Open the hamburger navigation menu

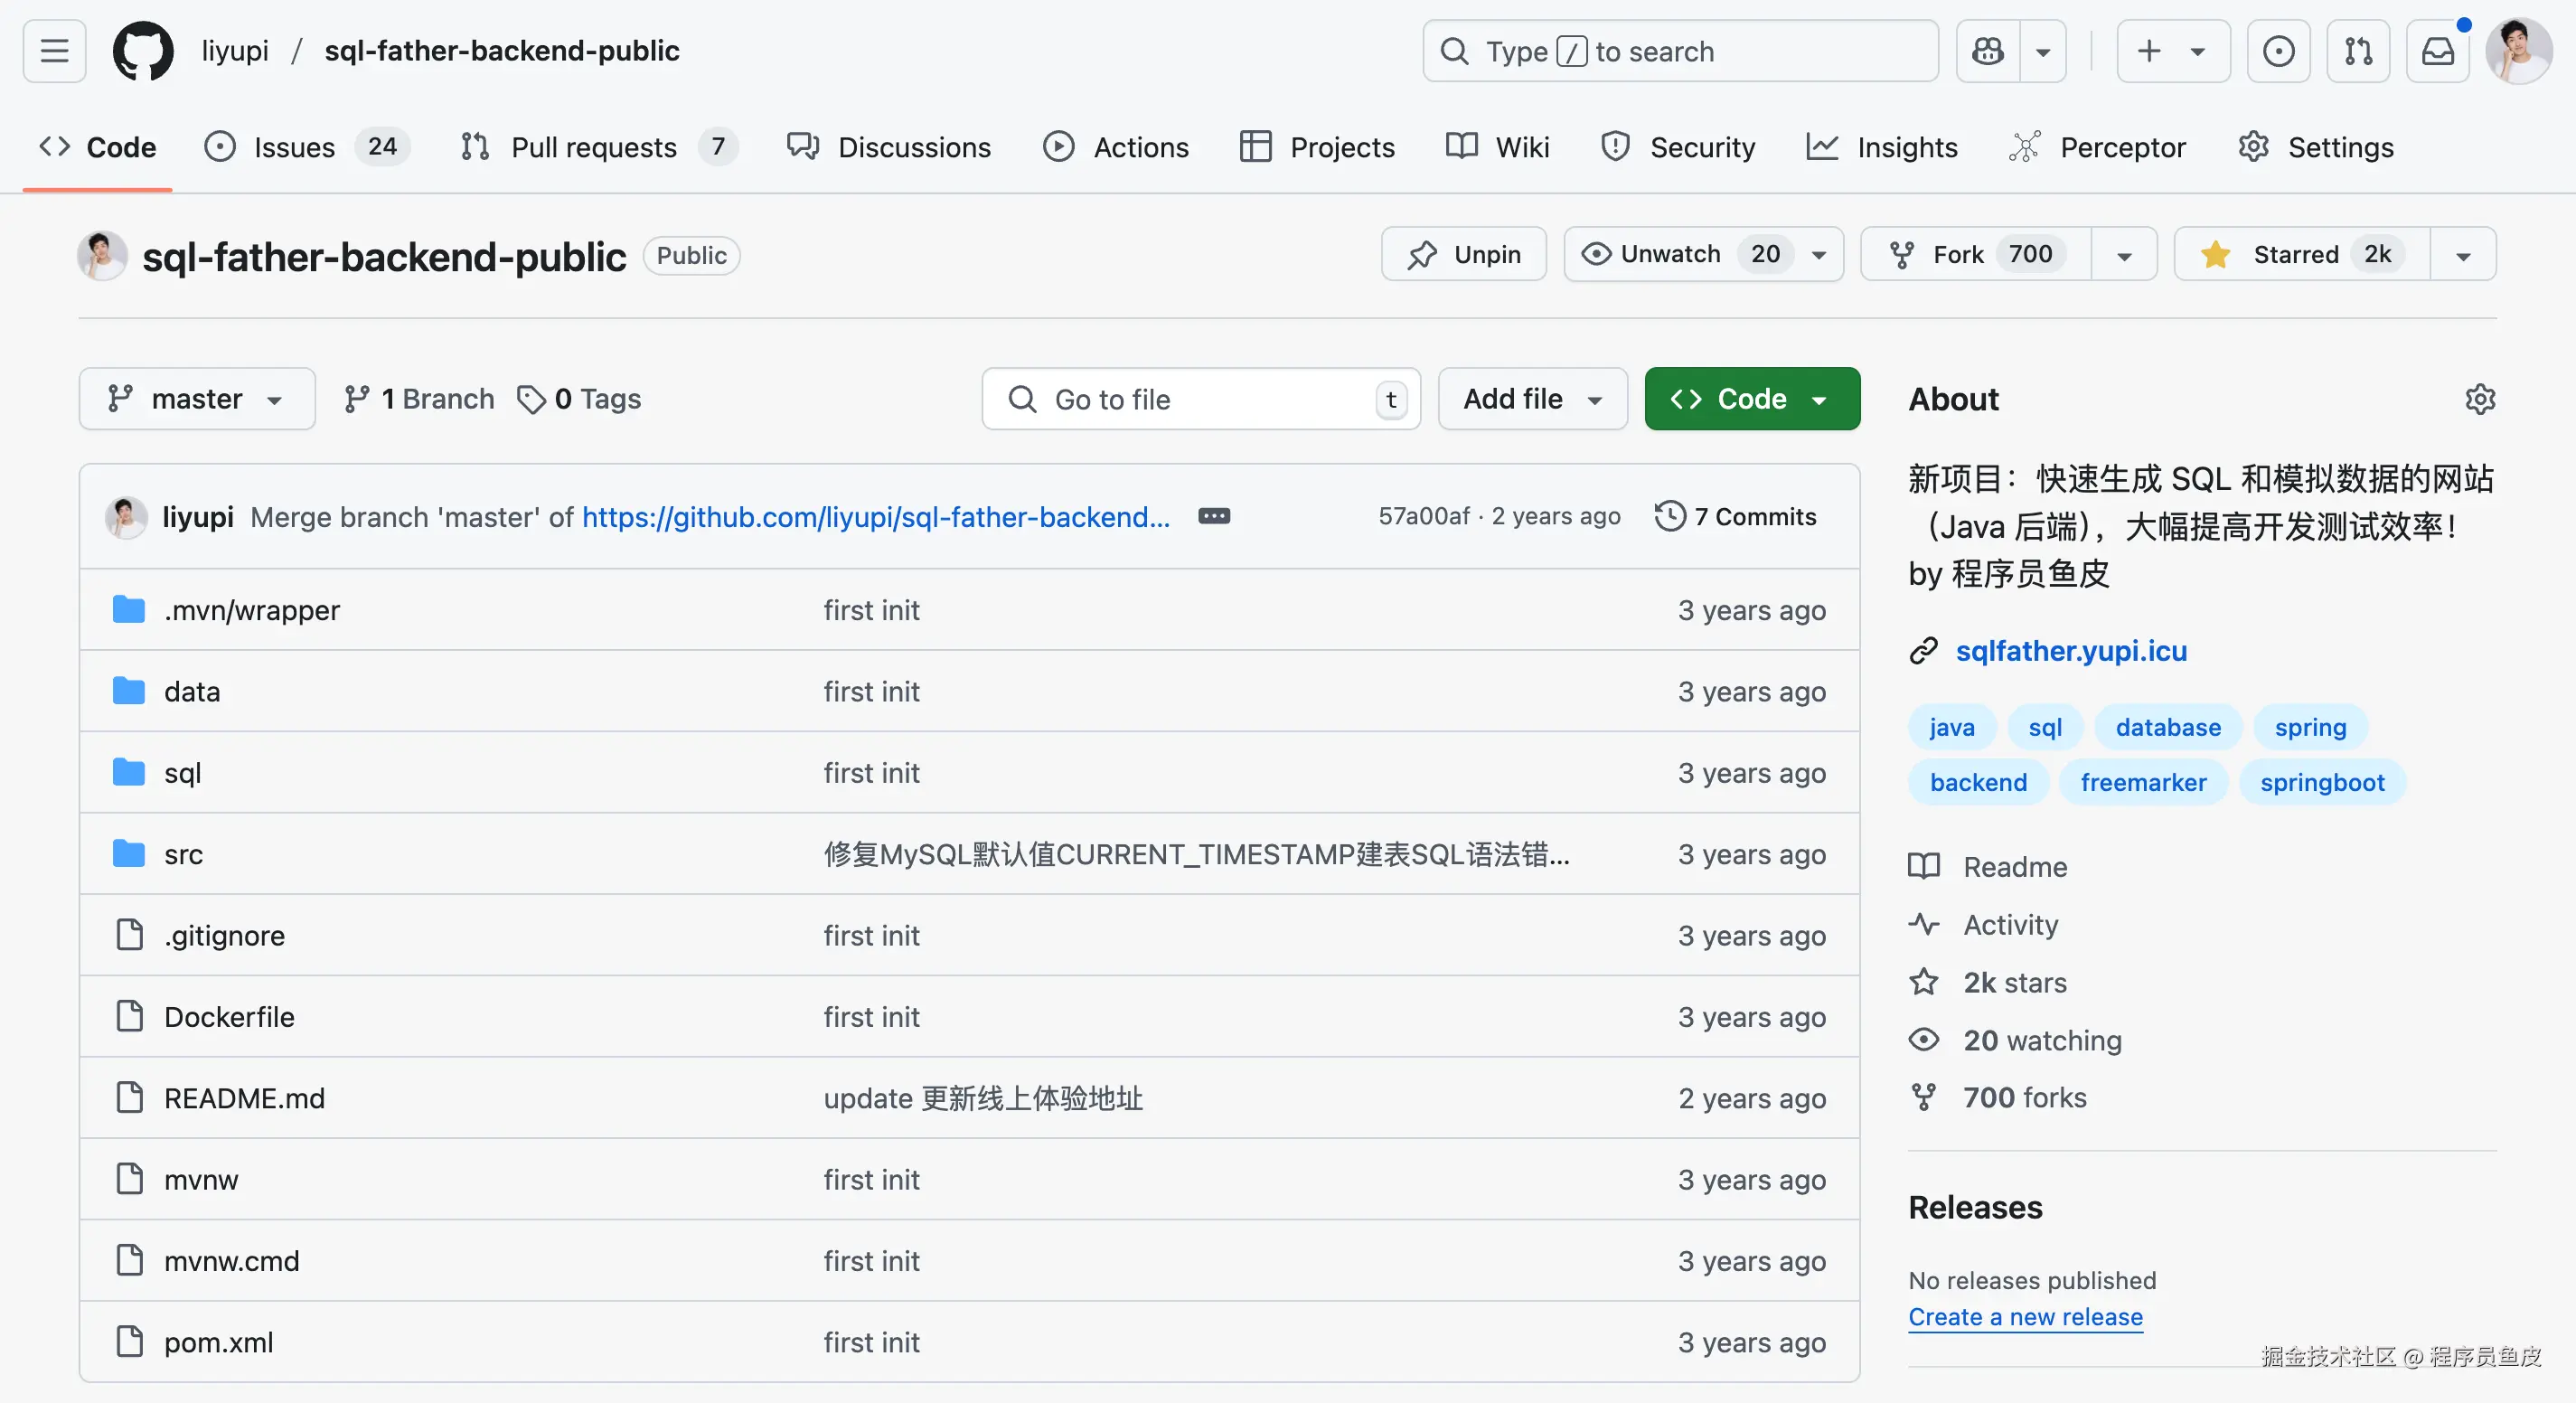(54, 51)
